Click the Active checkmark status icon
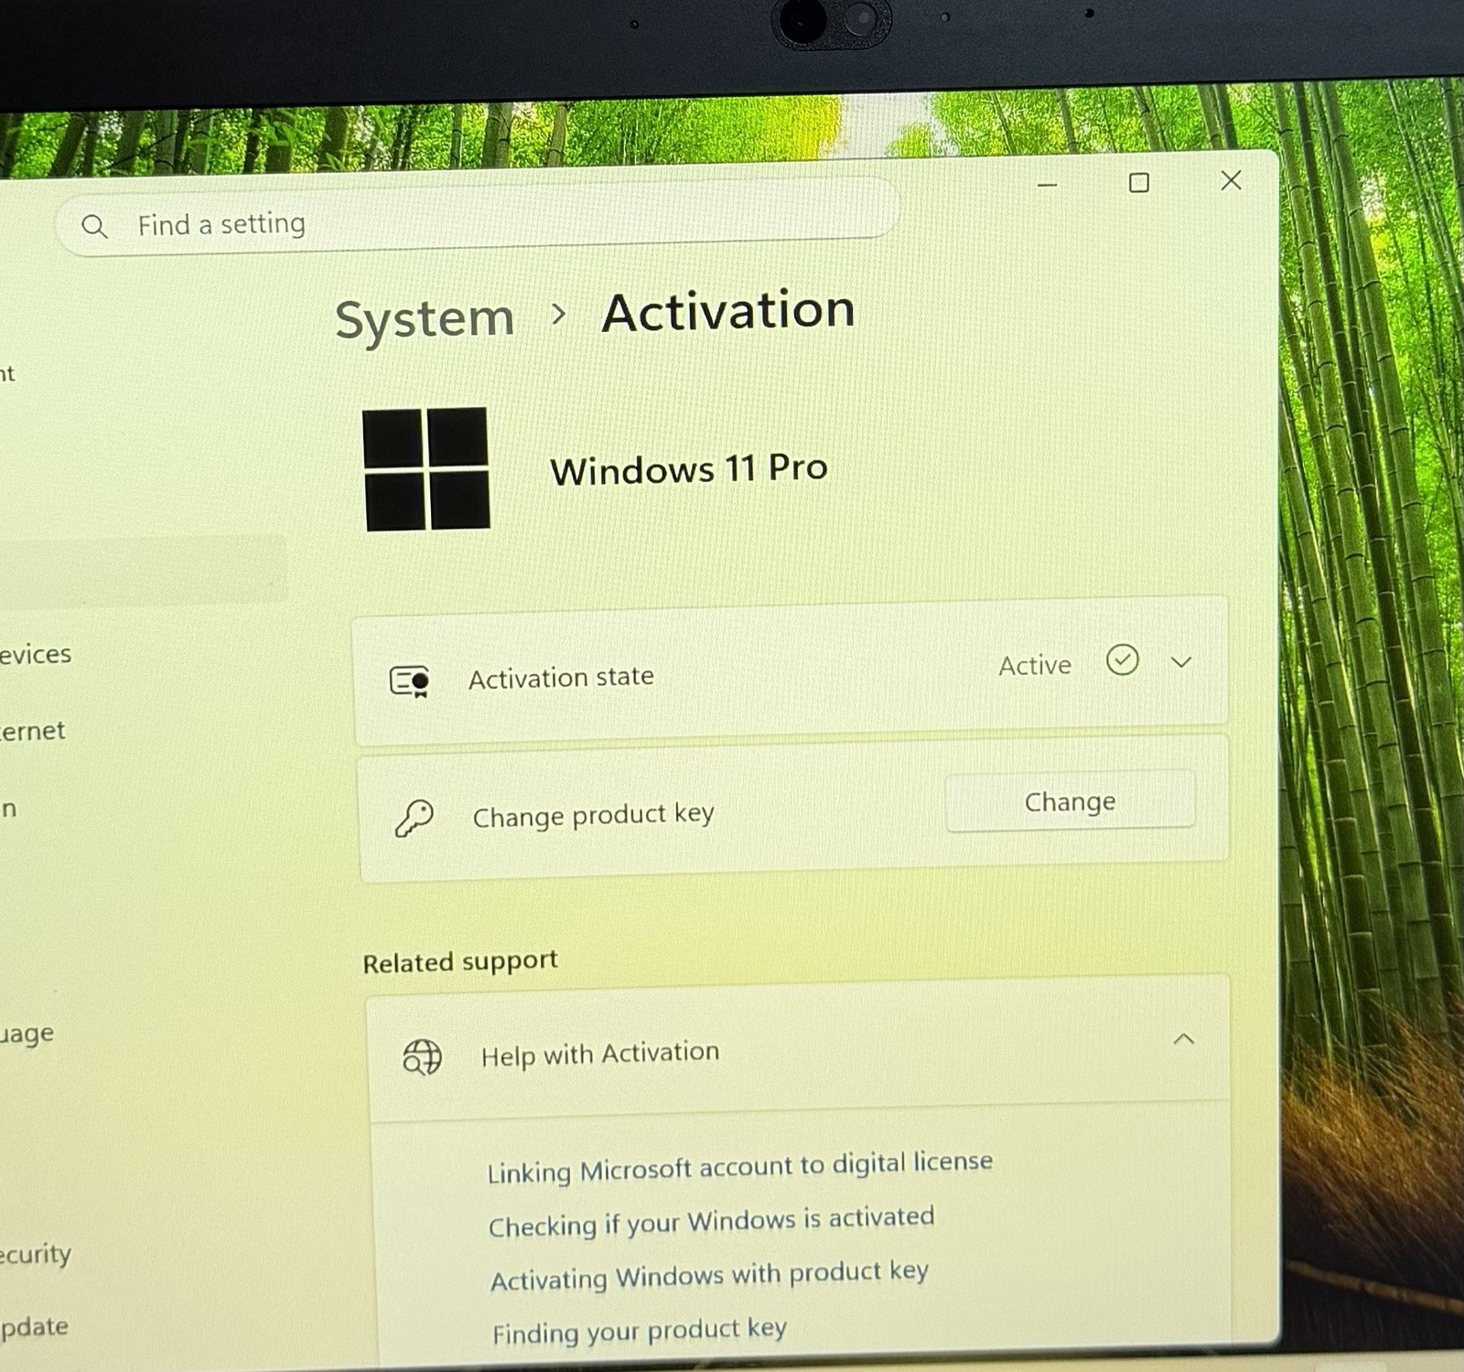 [1122, 659]
